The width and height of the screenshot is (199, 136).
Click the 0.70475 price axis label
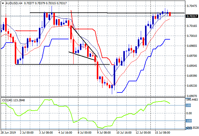point(192,6)
